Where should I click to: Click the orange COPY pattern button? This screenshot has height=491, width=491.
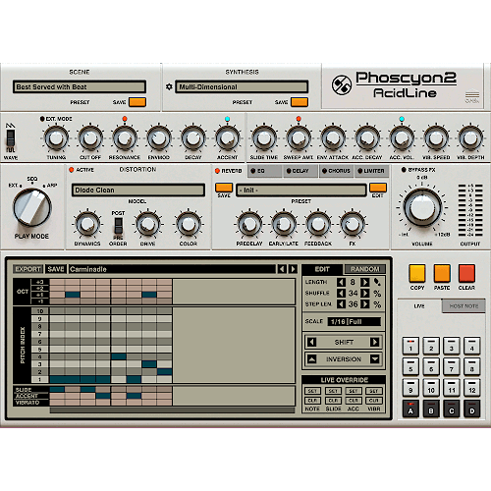click(x=417, y=273)
